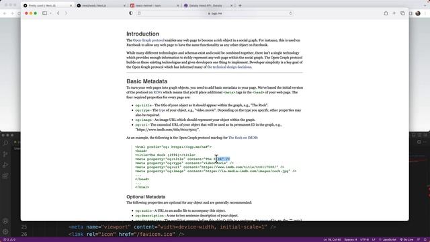Click the Optional Metadata heading
The width and height of the screenshot is (430, 242).
(x=146, y=197)
